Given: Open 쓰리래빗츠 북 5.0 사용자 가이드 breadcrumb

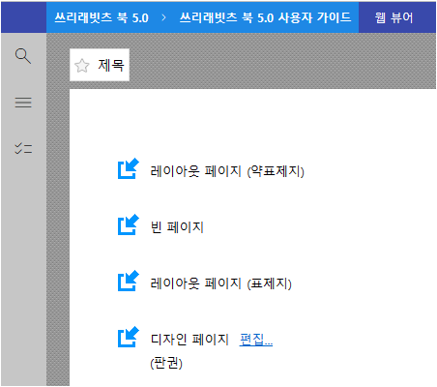Looking at the screenshot, I should [x=265, y=17].
